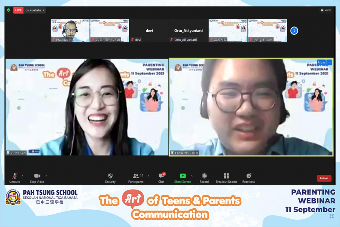Image resolution: width=340 pixels, height=227 pixels.
Task: Start recording with the Record icon
Action: pyautogui.click(x=204, y=176)
